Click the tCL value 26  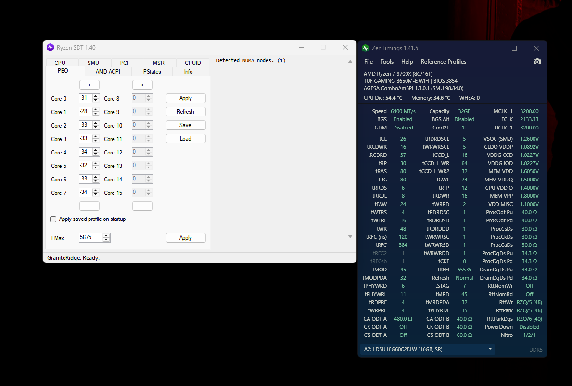[x=403, y=139]
